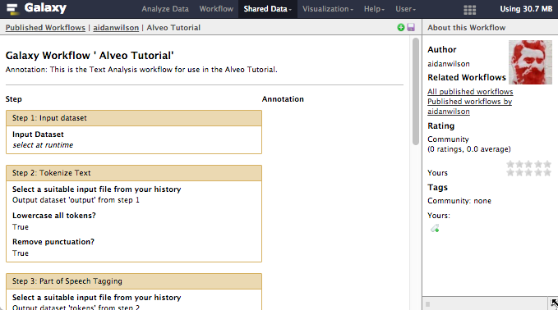Click 'Alveo Tutorial' breadcrumb text
The image size is (558, 310).
tap(173, 28)
